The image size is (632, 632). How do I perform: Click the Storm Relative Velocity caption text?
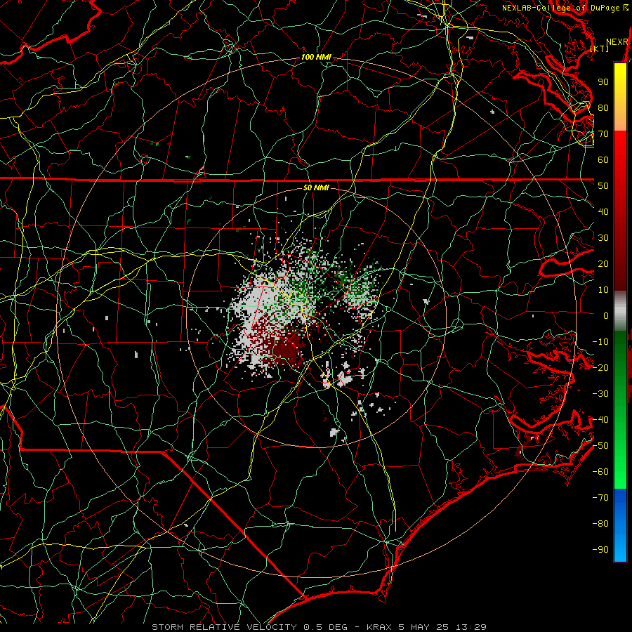[x=319, y=627]
